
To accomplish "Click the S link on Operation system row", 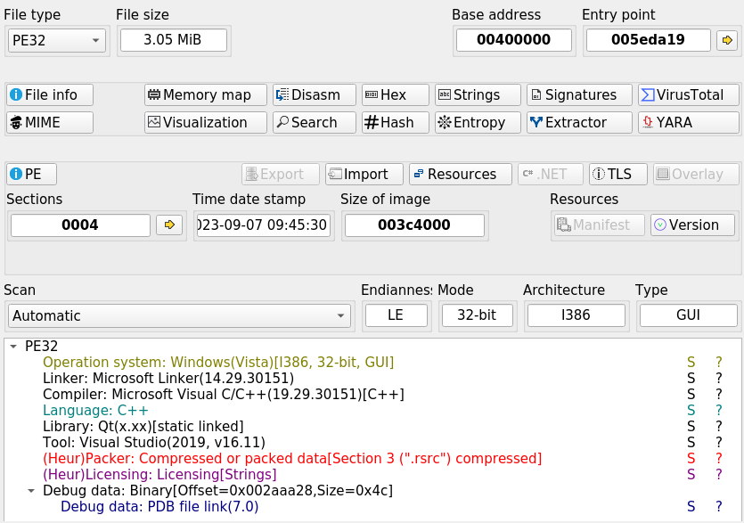I will pyautogui.click(x=691, y=363).
